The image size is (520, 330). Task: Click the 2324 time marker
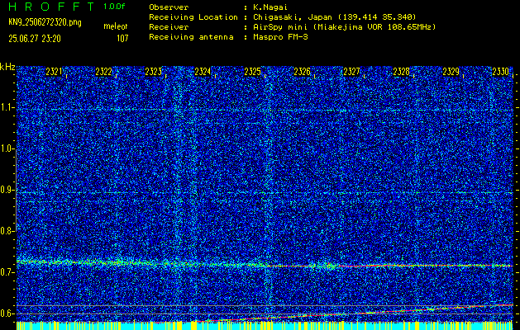coord(203,72)
